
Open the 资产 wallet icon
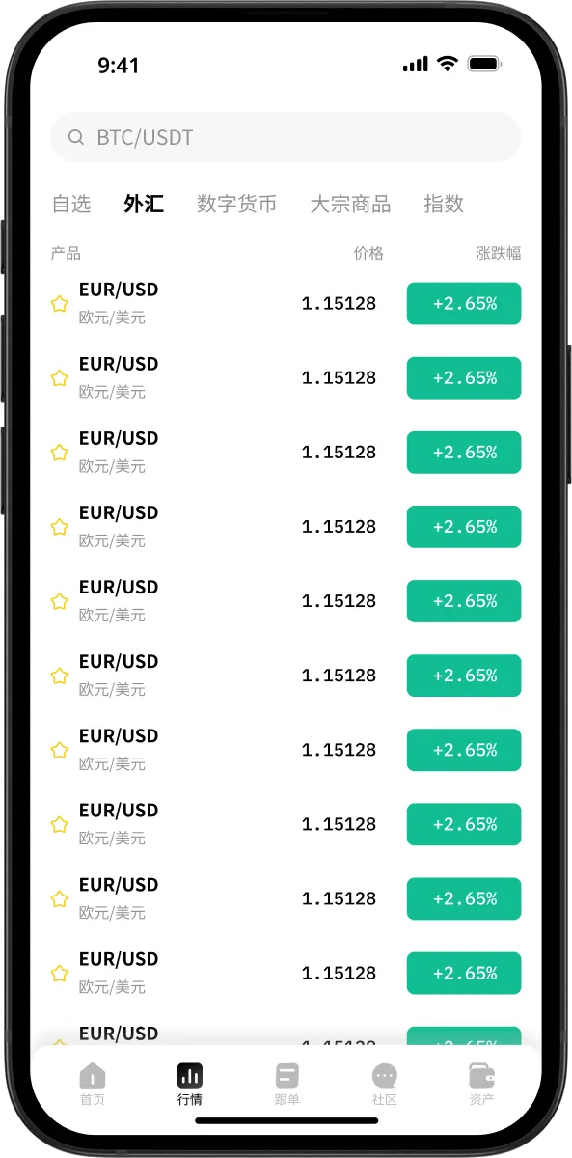coord(481,1075)
